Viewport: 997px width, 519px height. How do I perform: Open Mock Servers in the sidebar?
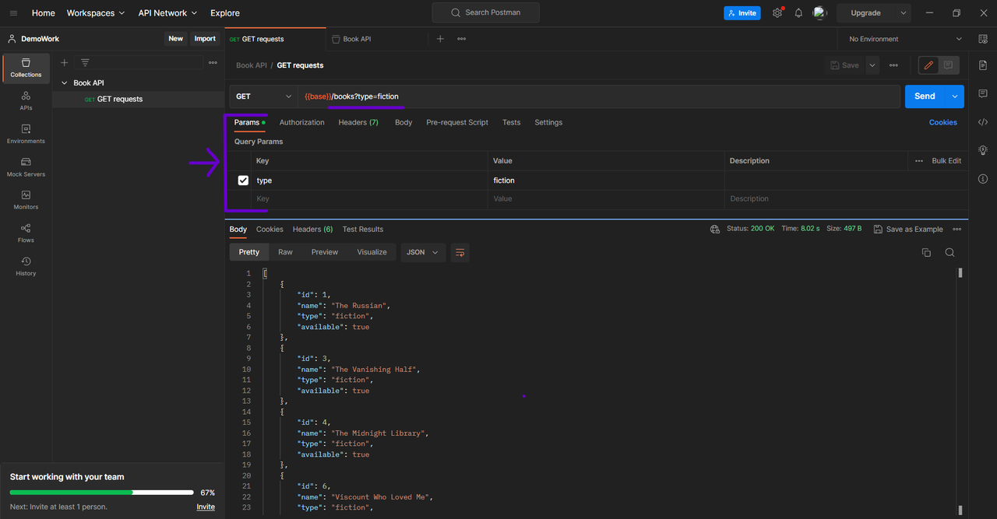26,167
